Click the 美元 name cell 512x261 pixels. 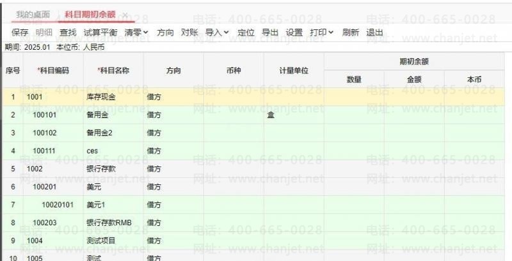pyautogui.click(x=113, y=186)
